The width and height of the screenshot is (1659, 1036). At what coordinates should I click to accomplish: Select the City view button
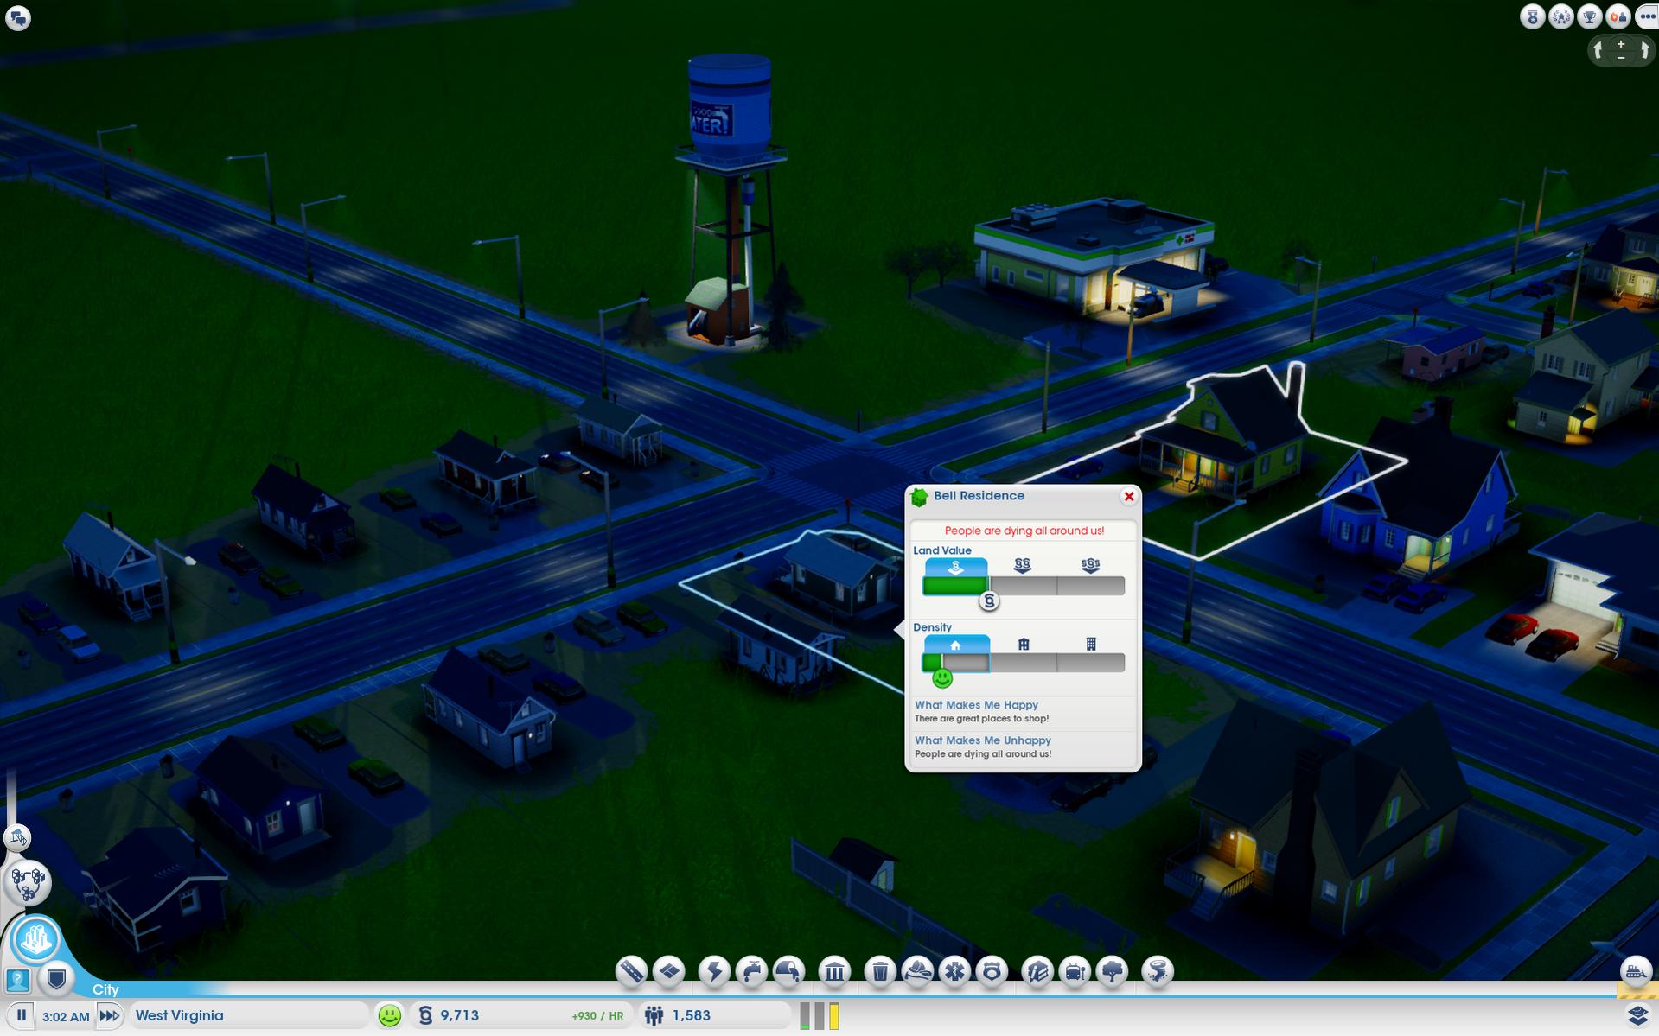point(36,938)
